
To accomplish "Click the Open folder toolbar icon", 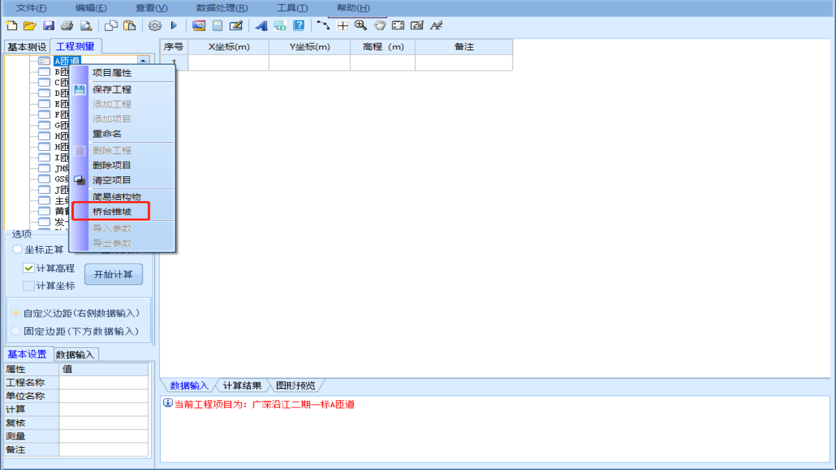I will tap(29, 25).
